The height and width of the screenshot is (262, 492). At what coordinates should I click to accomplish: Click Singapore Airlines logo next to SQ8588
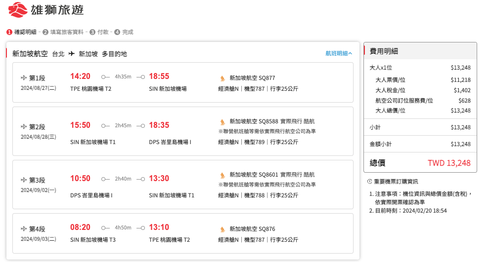tap(223, 121)
